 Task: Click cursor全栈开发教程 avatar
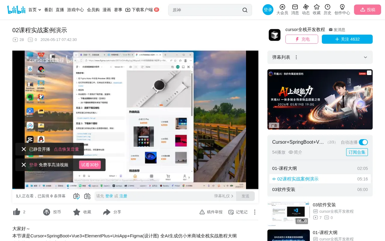275,35
